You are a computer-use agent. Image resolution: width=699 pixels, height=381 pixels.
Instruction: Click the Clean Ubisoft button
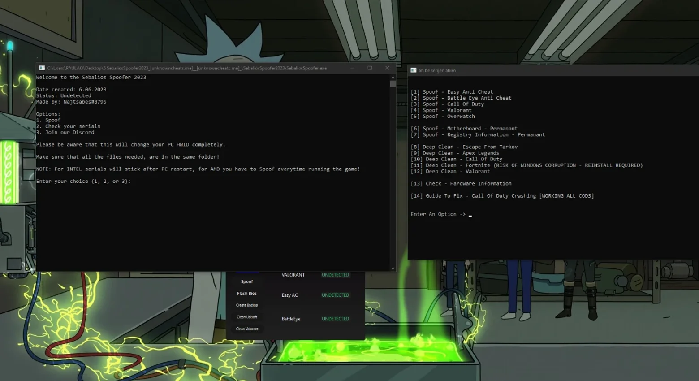pos(247,317)
